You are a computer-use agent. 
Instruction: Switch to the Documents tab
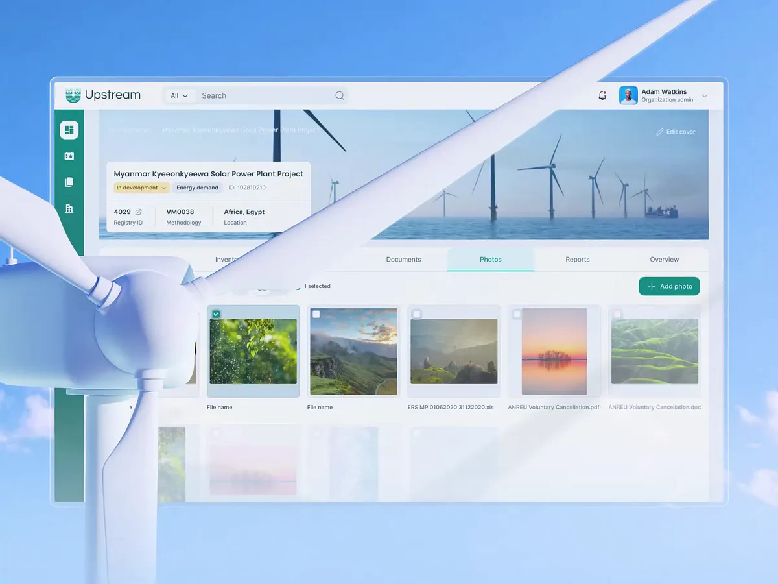(403, 259)
